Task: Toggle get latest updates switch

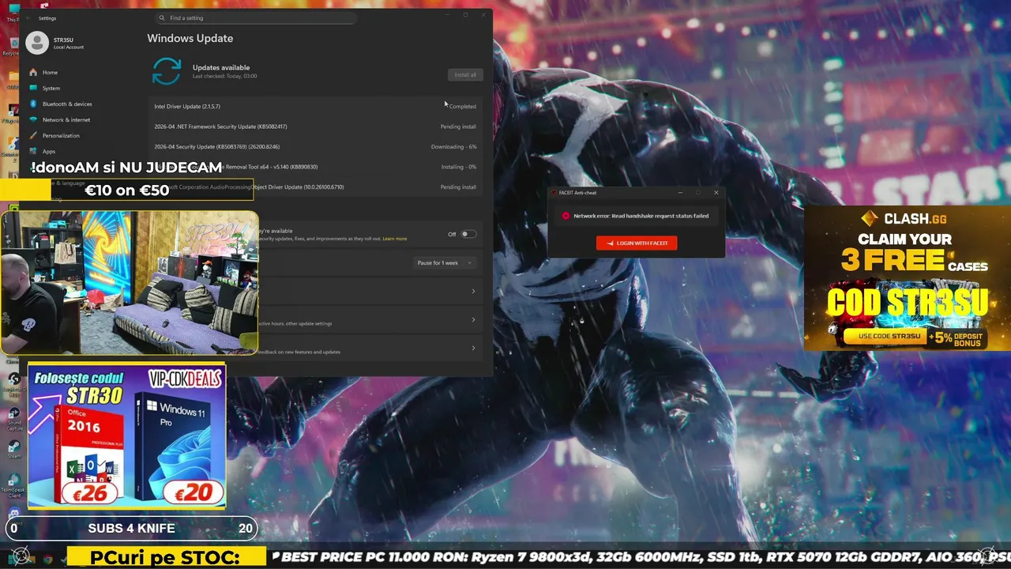Action: [x=468, y=234]
